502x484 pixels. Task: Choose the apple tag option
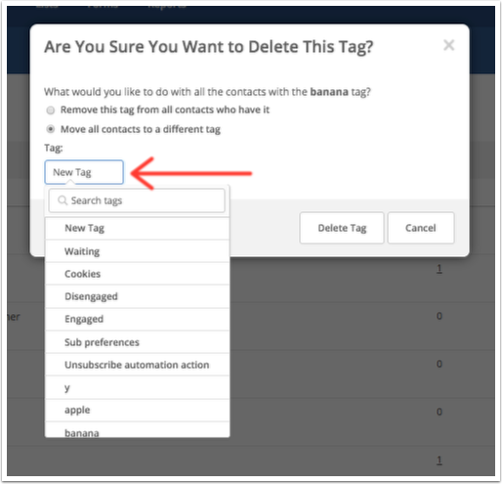coord(137,411)
